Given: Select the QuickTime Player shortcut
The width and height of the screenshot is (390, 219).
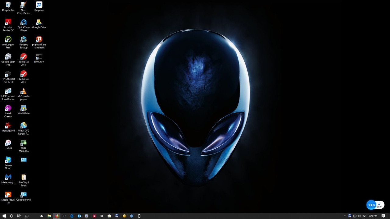Looking at the screenshot, I should coord(23,25).
